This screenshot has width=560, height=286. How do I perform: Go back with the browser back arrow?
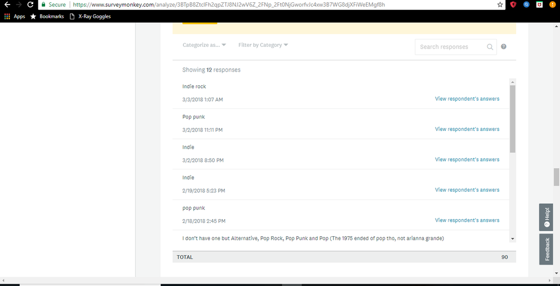coord(7,5)
